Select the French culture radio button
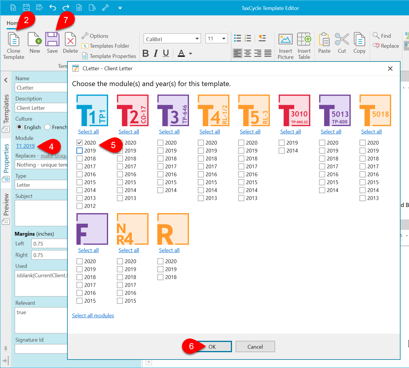Viewport: 409px width, 368px height. pos(47,127)
